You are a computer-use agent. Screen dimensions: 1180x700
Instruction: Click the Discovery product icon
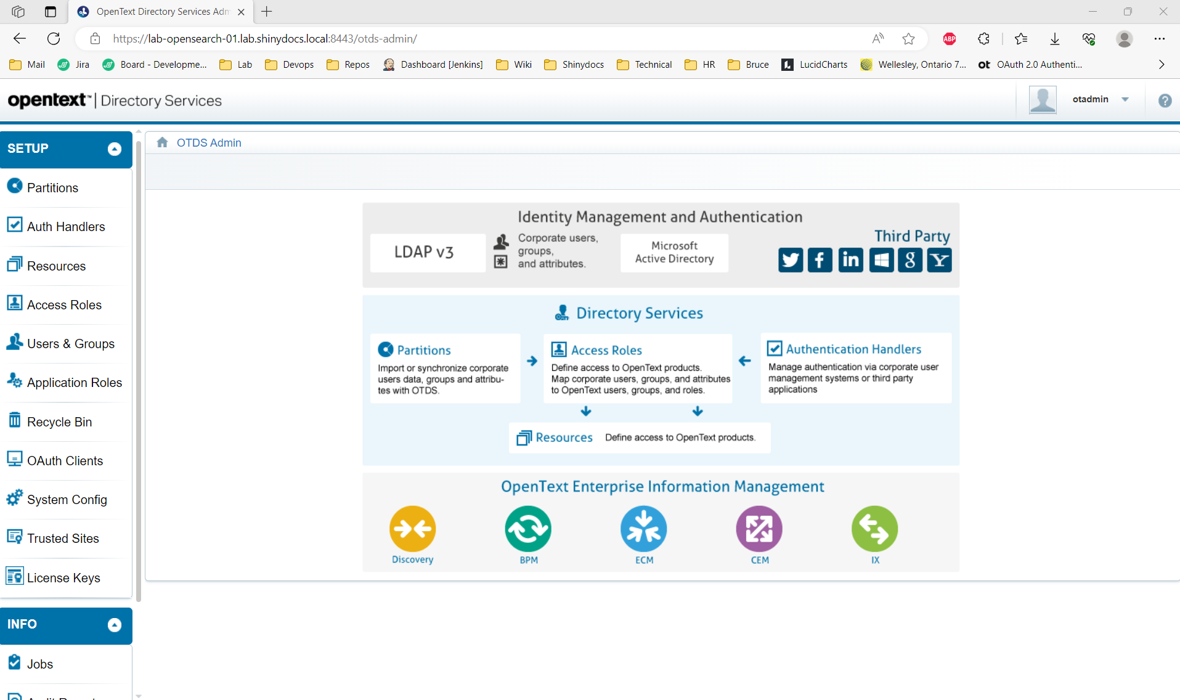[x=412, y=528]
